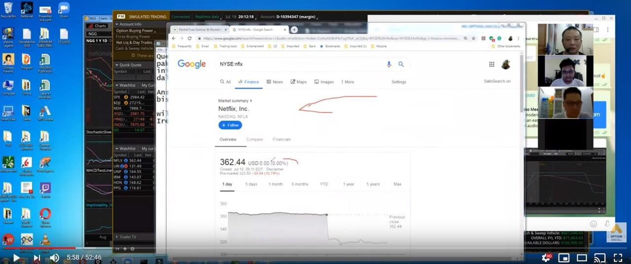Viewport: 631px width, 264px height.
Task: Switch to the Maps results tab
Action: 298,82
